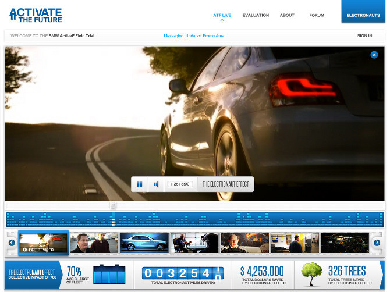The image size is (390, 292).
Task: Go to the About page
Action: point(287,15)
